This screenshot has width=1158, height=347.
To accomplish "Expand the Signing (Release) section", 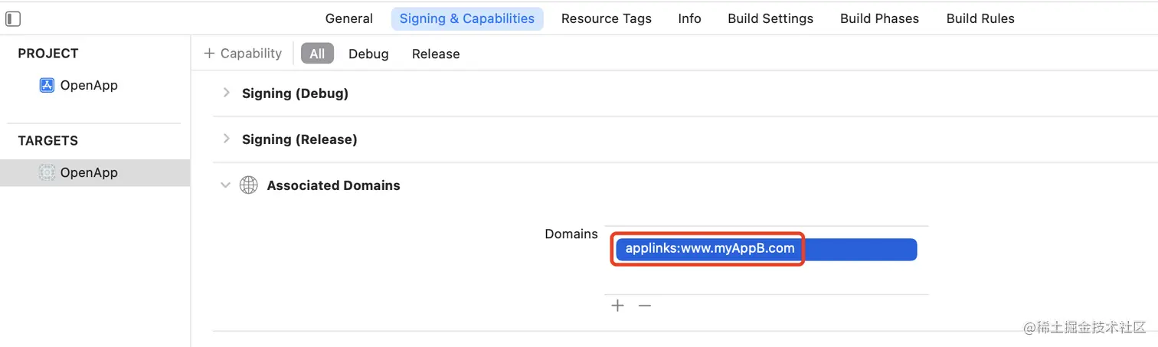I will (226, 139).
